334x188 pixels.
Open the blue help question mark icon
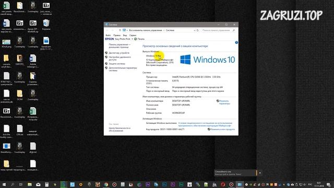click(236, 43)
